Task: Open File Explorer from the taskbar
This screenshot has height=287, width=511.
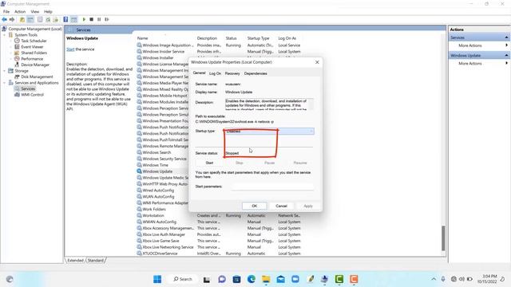Action: coord(266,279)
